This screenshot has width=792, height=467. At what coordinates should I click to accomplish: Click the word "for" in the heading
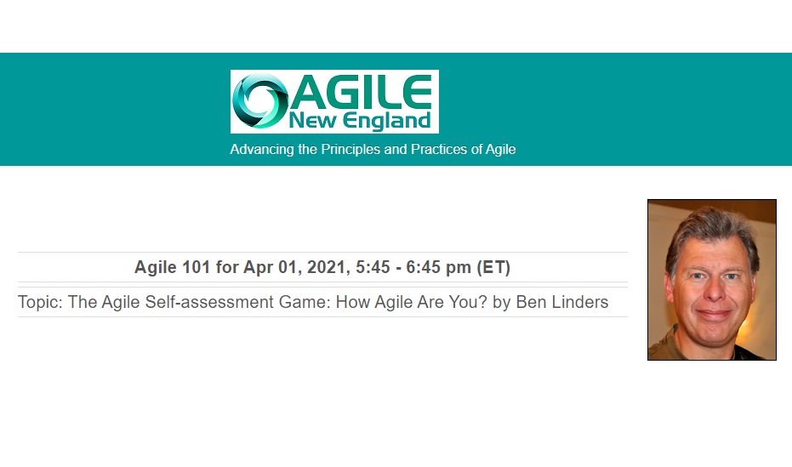point(227,267)
